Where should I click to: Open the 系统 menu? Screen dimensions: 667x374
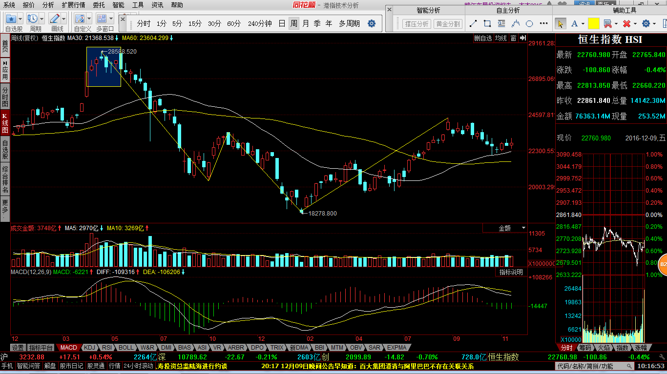point(9,5)
